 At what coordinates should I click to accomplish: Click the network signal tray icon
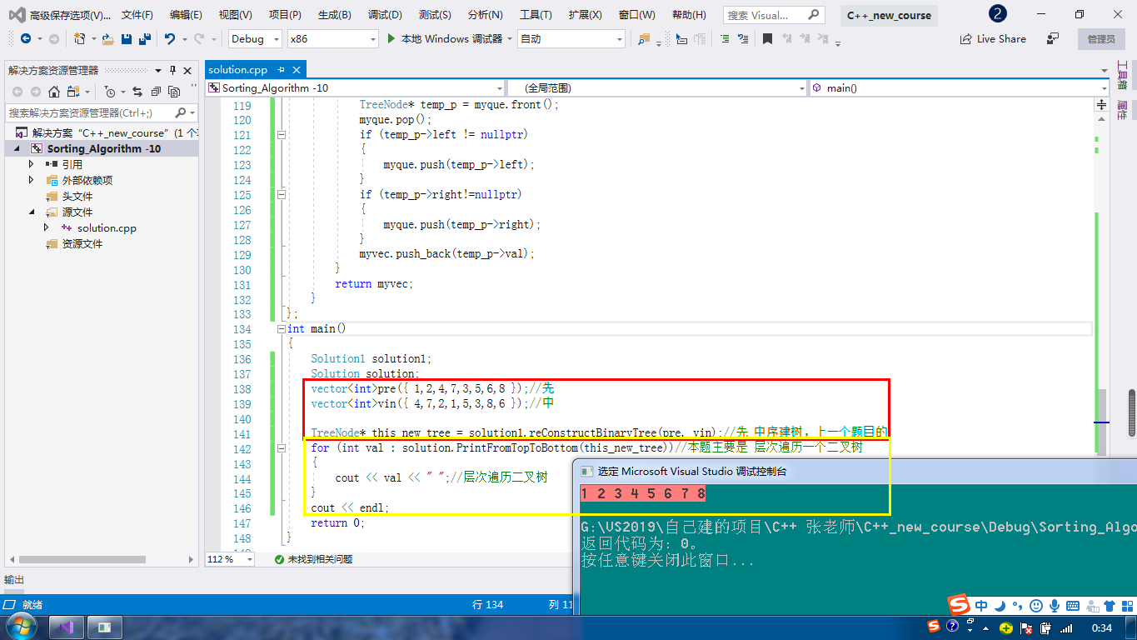[1067, 627]
